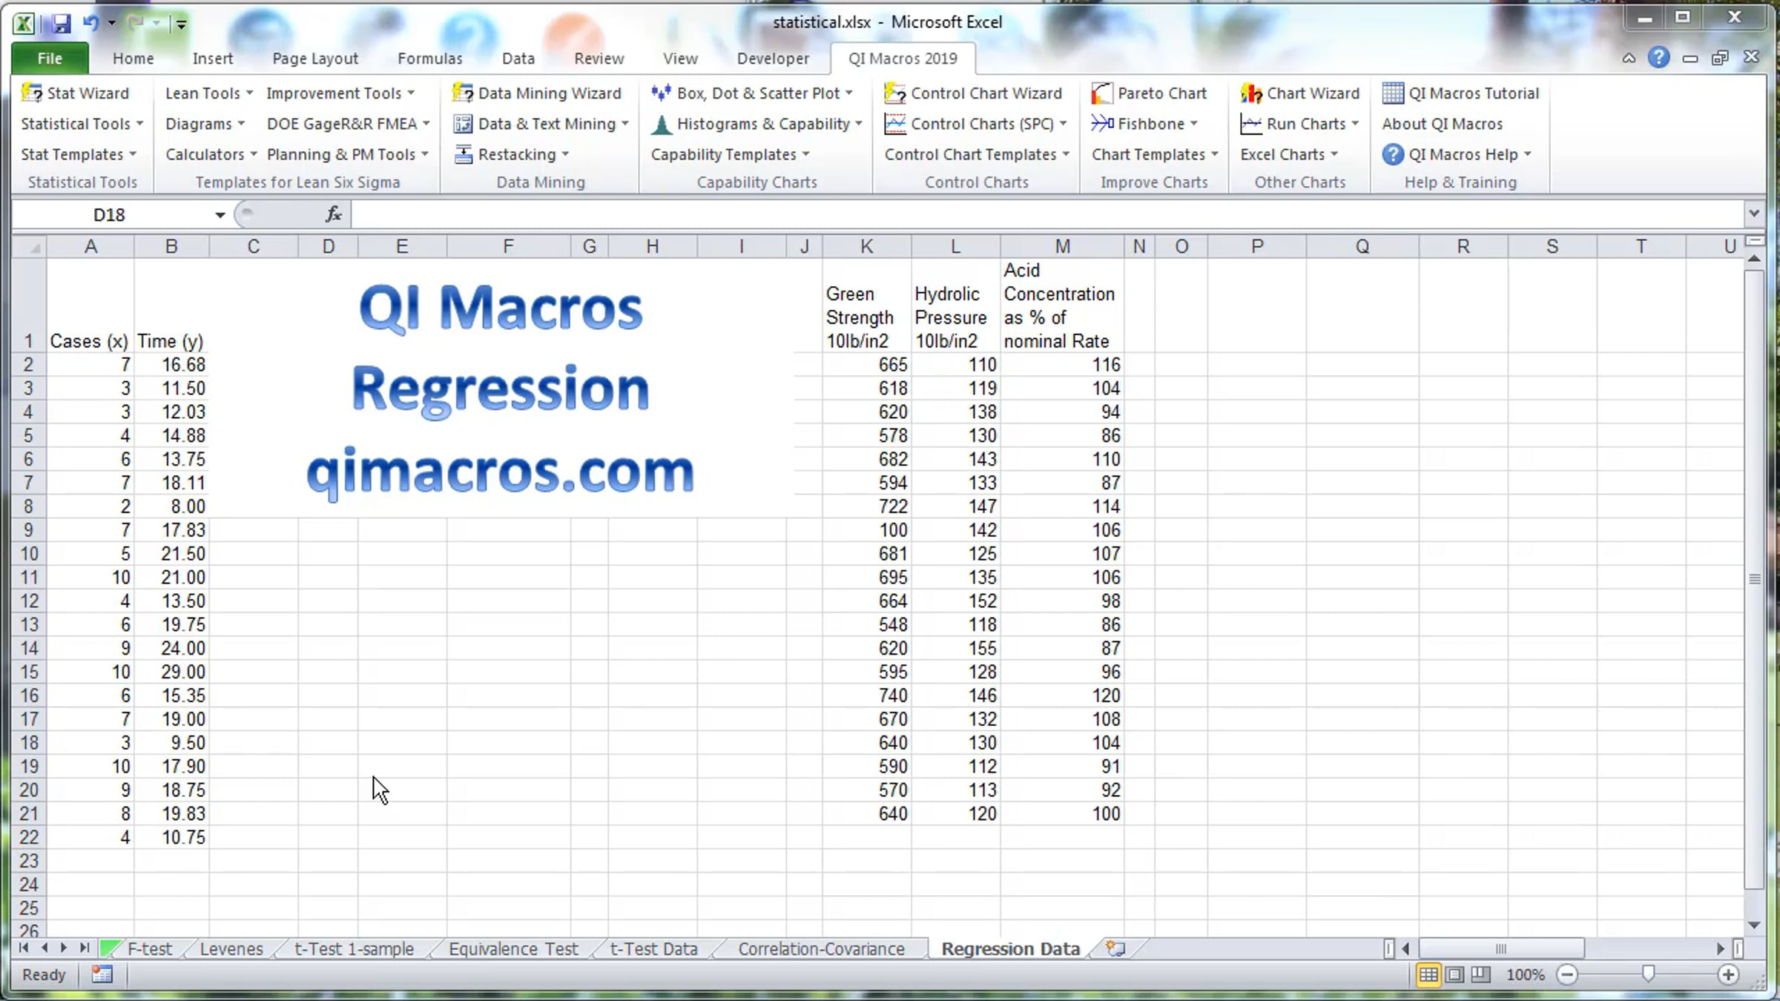Expand the formula bar
This screenshot has height=1001, width=1780.
pyautogui.click(x=1753, y=214)
